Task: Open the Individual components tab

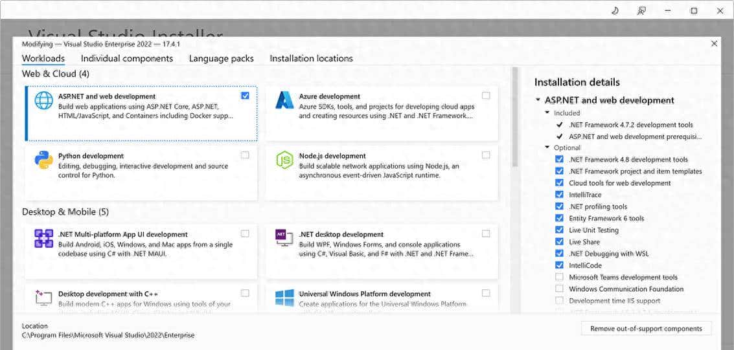Action: (x=127, y=58)
